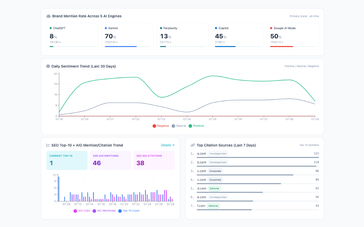Screen dimensions: 364x227
Task: Click the Copilot progress bar
Action: [x=238, y=47]
